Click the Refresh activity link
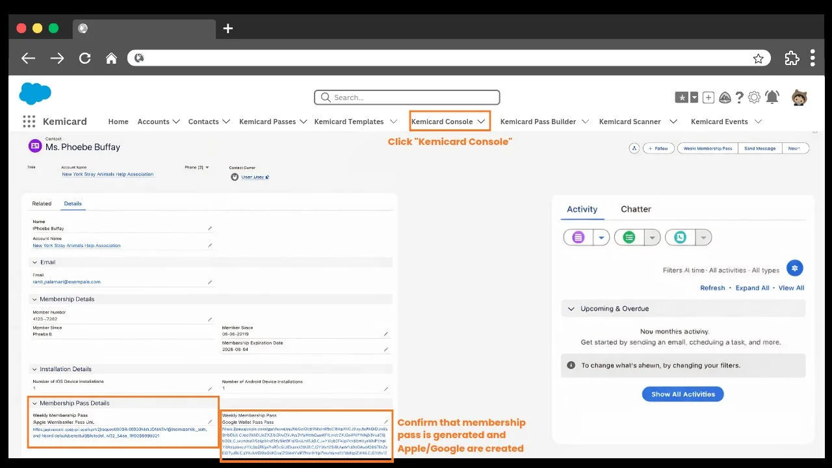Viewport: 832px width, 468px height. pyautogui.click(x=712, y=288)
